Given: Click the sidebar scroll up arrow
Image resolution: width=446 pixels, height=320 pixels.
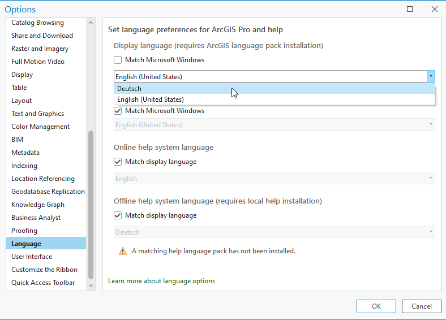Looking at the screenshot, I should pos(91,23).
